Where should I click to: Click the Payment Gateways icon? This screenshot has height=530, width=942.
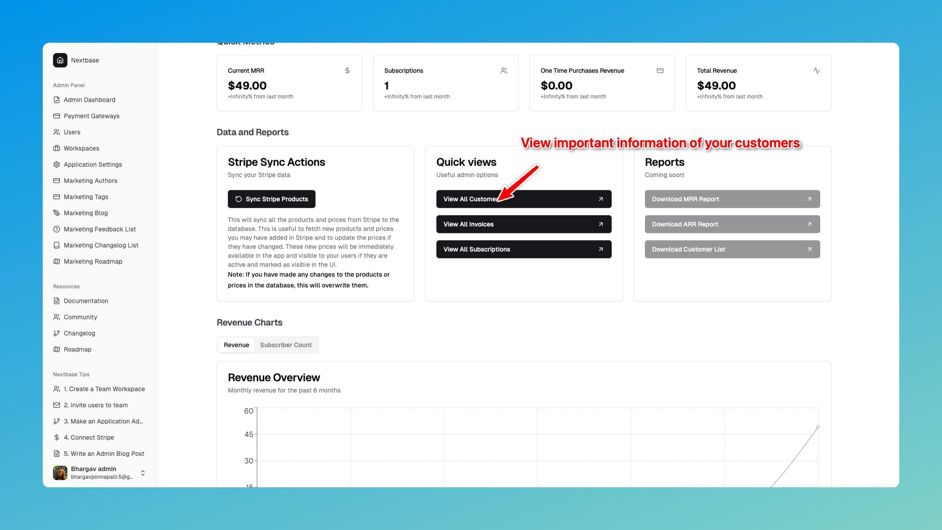point(56,116)
